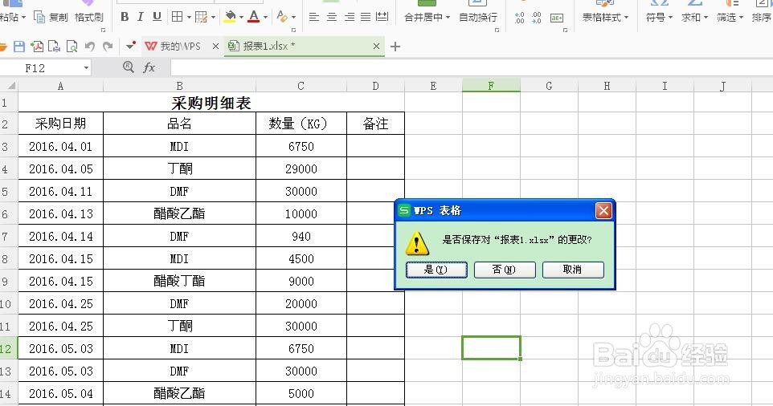The height and width of the screenshot is (406, 773).
Task: Select header cell 备注
Action: (x=376, y=124)
